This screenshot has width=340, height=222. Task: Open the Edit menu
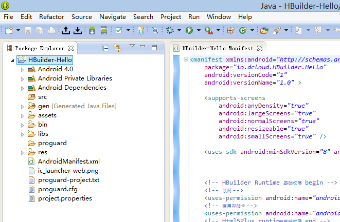coord(26,17)
